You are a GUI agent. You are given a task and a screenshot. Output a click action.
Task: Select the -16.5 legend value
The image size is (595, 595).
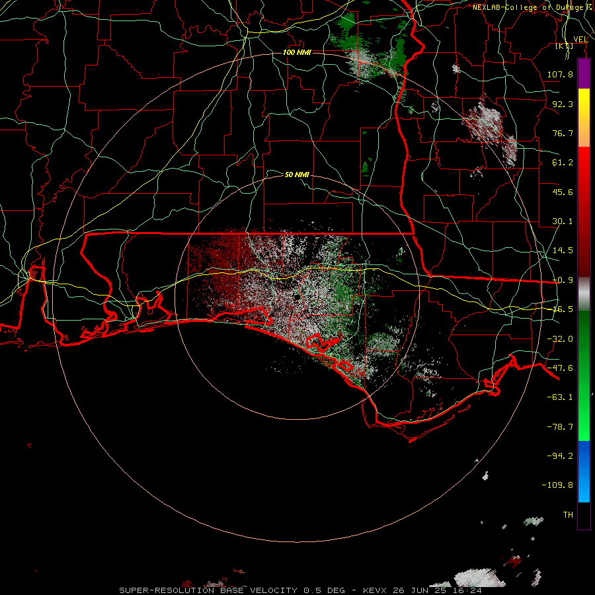(563, 309)
